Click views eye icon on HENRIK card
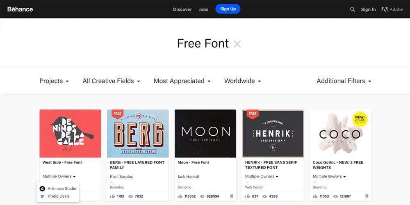Image resolution: width=410 pixels, height=205 pixels. coord(264,196)
